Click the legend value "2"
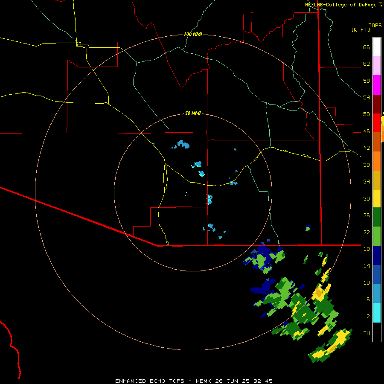 [x=368, y=317]
